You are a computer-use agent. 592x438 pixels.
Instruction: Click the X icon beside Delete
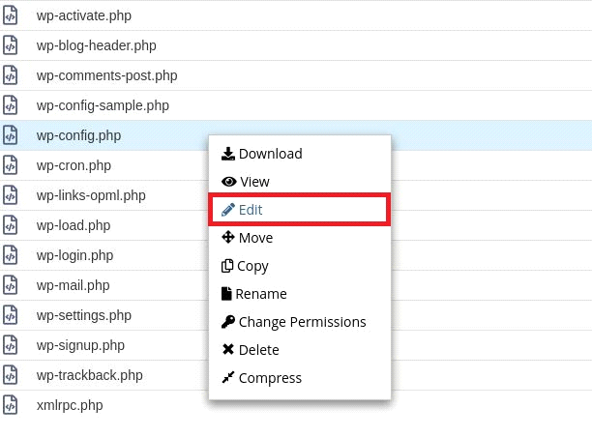click(228, 350)
